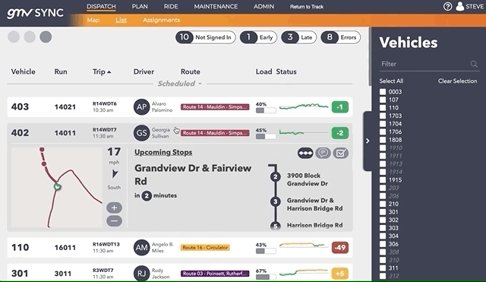Check the vehicle 303 checkbox
This screenshot has height=282, width=486.
(x=383, y=228)
